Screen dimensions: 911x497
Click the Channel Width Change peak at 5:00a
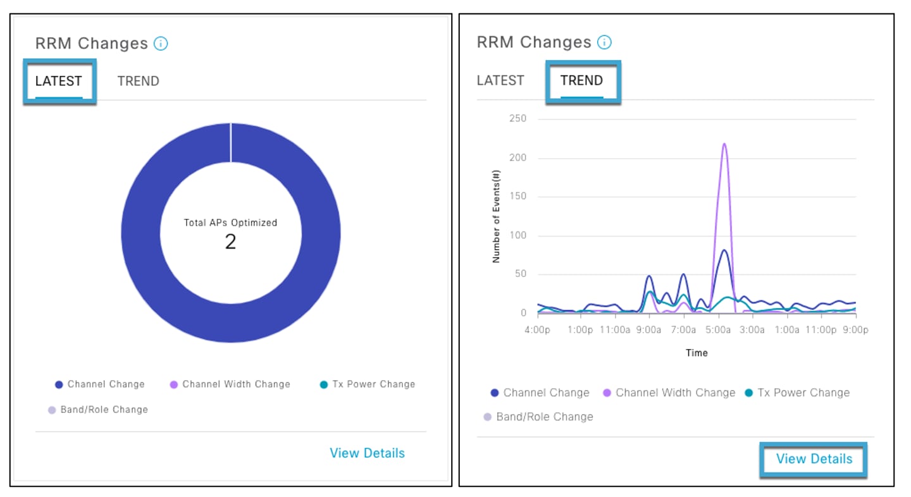pyautogui.click(x=725, y=145)
